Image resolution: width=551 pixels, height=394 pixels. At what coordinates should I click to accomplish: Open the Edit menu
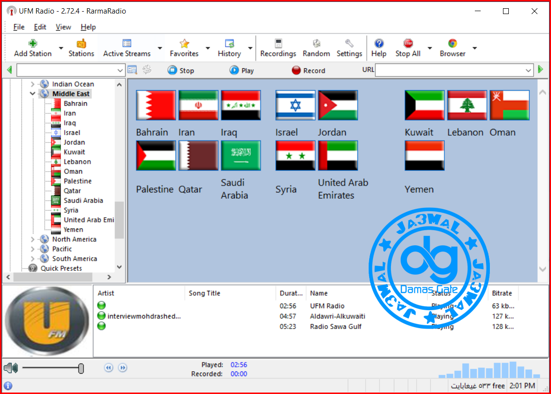pyautogui.click(x=40, y=27)
